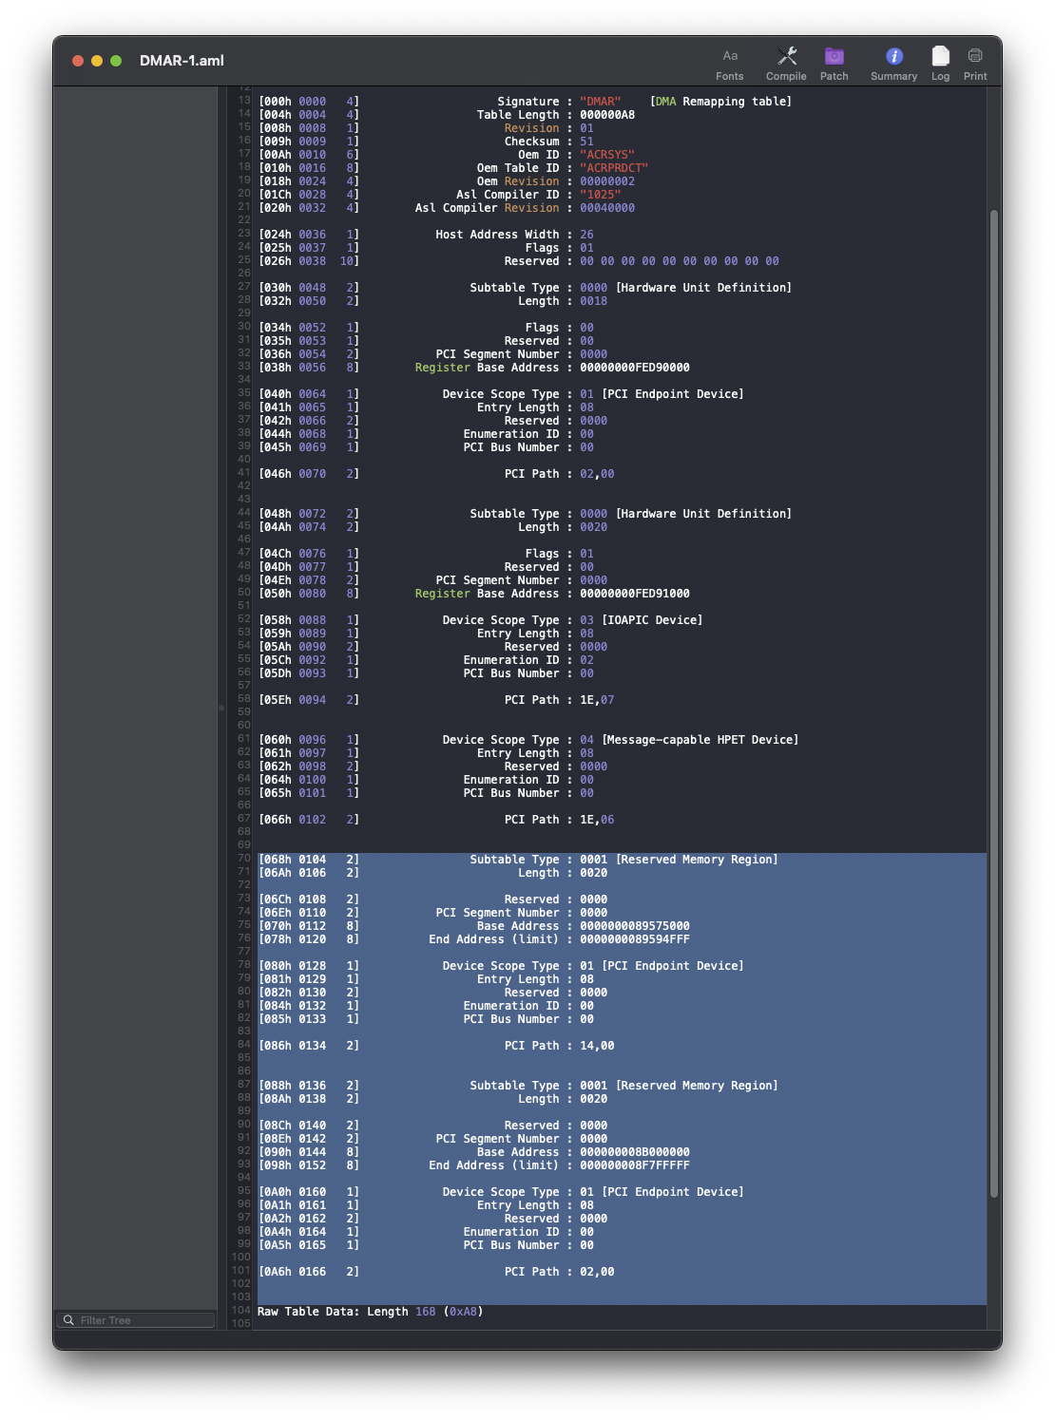Minimize the window with the yellow button
1055x1420 pixels.
coord(97,61)
